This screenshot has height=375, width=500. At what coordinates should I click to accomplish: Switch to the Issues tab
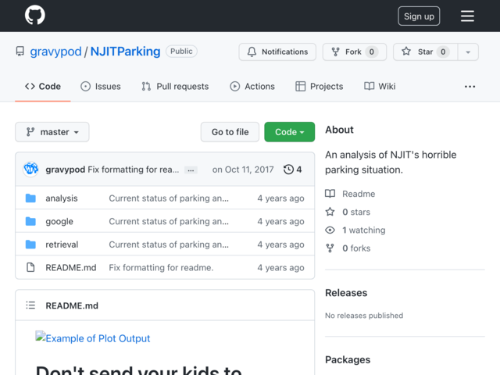coord(101,86)
